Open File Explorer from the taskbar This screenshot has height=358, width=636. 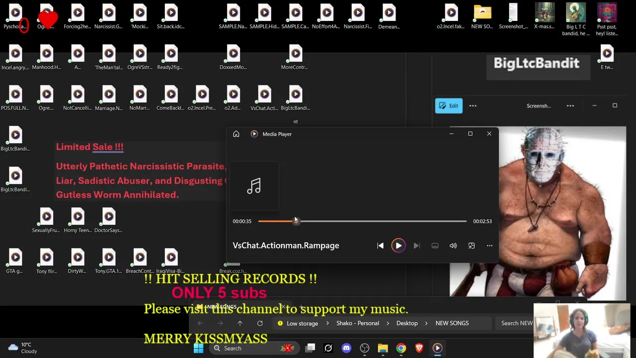coord(383,348)
